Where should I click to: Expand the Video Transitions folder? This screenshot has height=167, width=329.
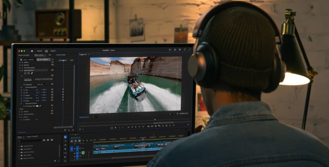coord(19,158)
